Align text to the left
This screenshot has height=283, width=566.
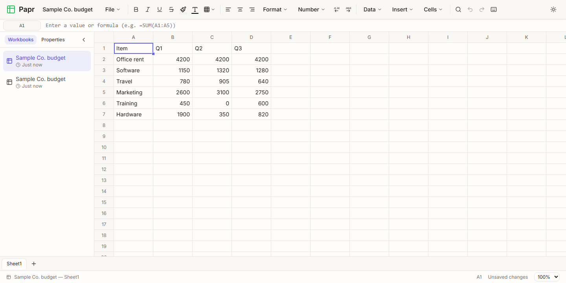click(x=228, y=9)
